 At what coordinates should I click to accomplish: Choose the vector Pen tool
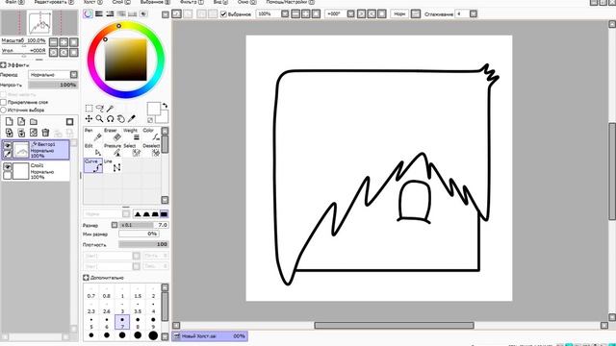[93, 135]
